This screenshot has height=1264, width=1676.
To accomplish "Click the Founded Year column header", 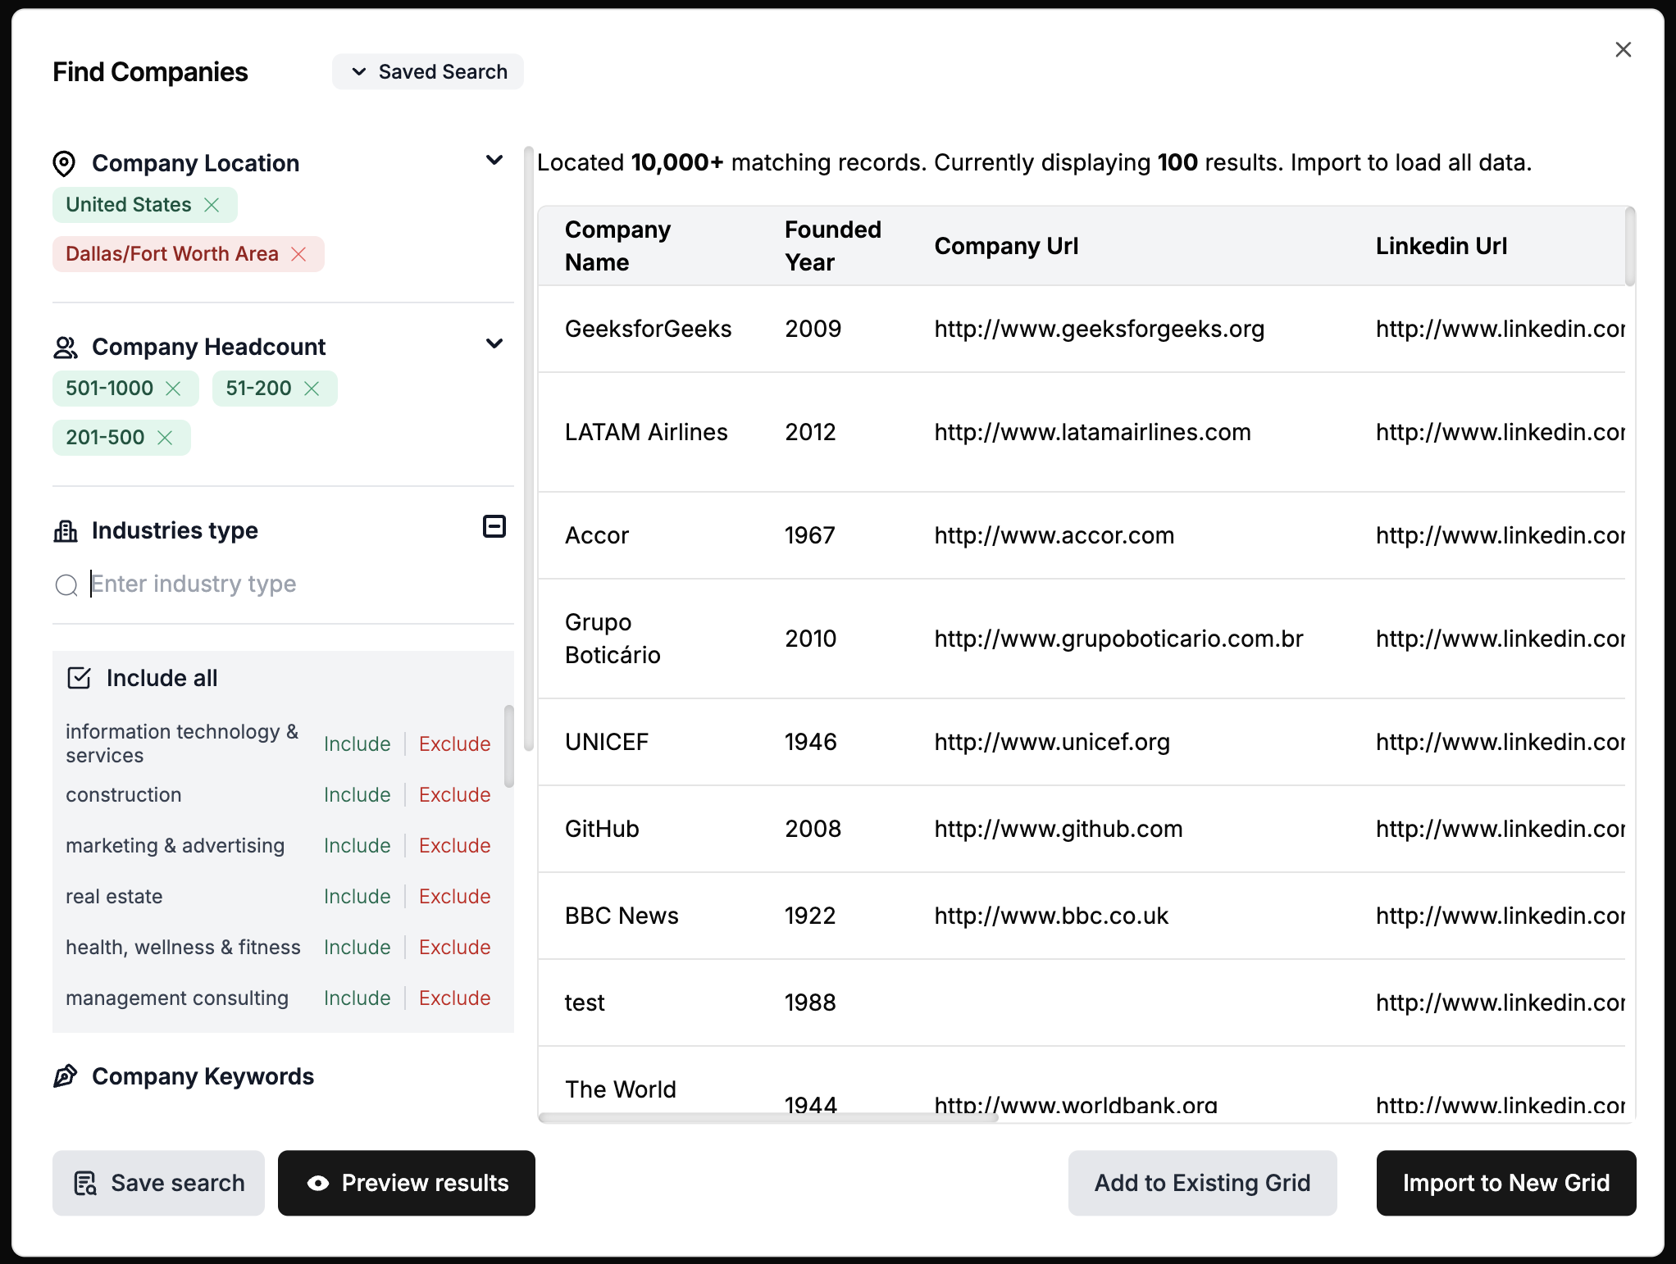I will pyautogui.click(x=832, y=246).
